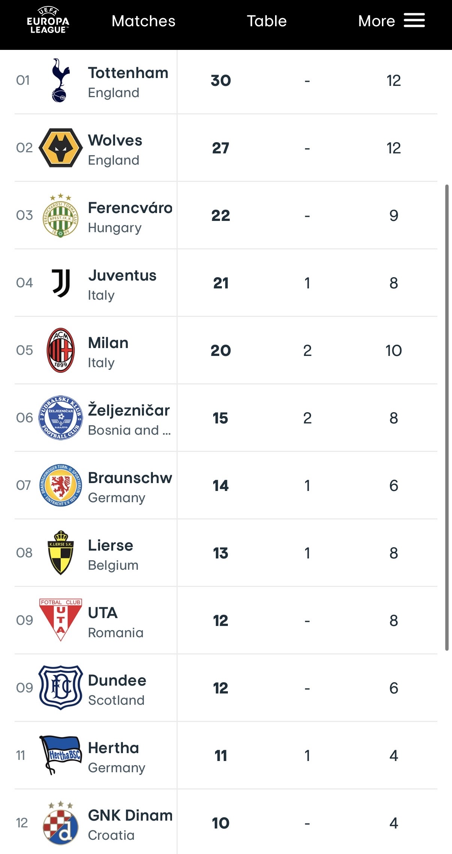452x854 pixels.
Task: Click the UEFA Europa League logo
Action: [48, 21]
